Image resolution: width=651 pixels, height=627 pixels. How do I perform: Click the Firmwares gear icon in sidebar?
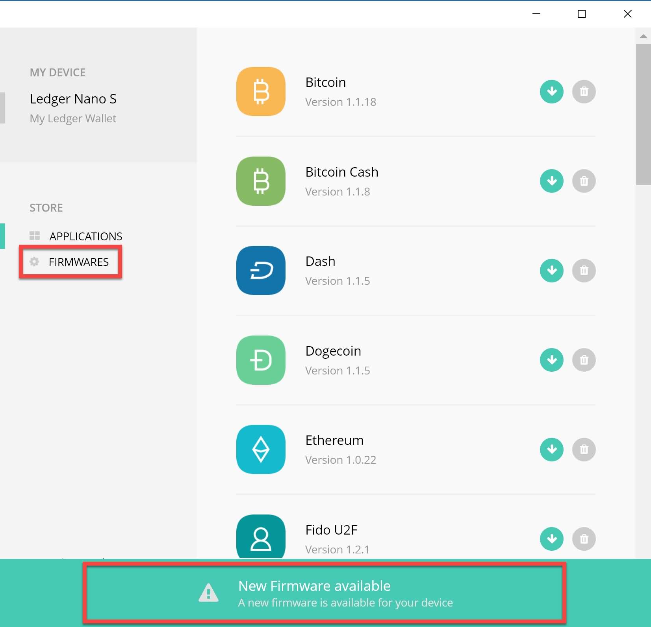[34, 262]
